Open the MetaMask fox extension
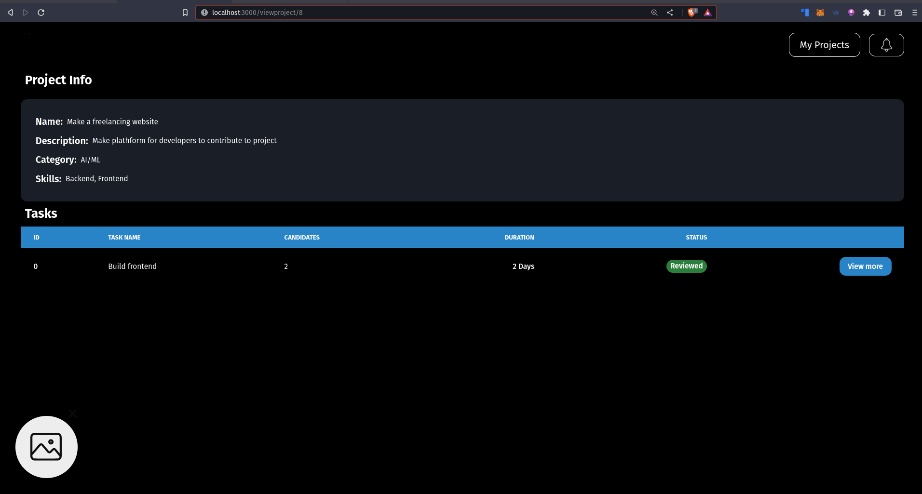The height and width of the screenshot is (494, 922). click(820, 13)
